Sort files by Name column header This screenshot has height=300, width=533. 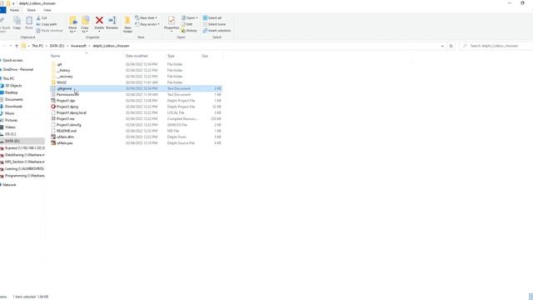tap(56, 56)
